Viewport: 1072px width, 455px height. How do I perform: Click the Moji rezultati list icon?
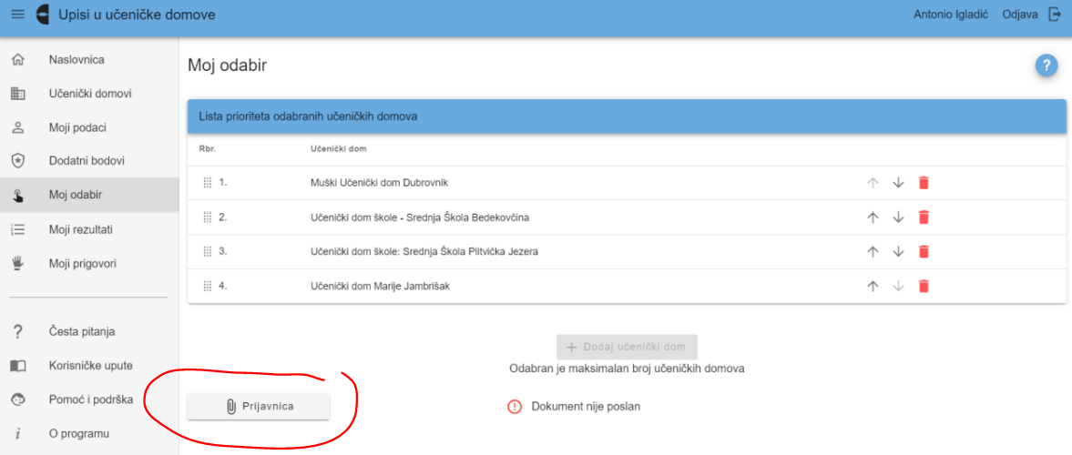coord(18,229)
